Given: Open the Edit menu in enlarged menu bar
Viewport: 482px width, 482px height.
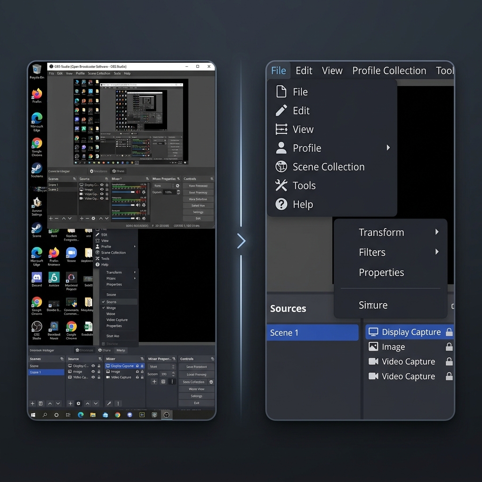Looking at the screenshot, I should tap(304, 71).
